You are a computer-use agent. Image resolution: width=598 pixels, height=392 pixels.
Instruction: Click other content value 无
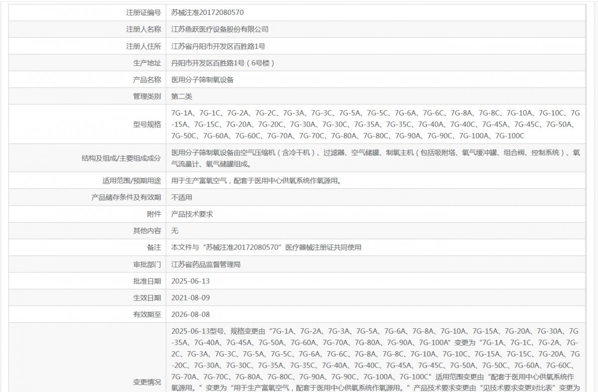click(174, 231)
